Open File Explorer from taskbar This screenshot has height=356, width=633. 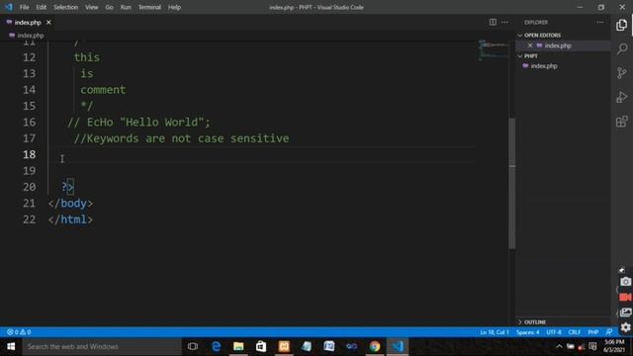(x=238, y=346)
